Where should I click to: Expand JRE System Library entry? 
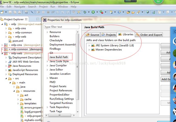pos(89,46)
